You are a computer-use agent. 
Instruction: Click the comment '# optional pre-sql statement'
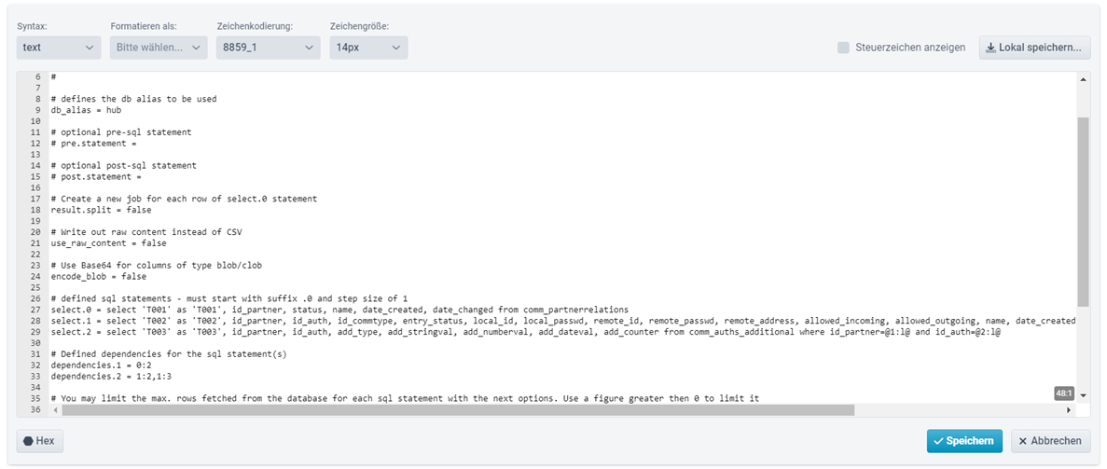point(120,132)
